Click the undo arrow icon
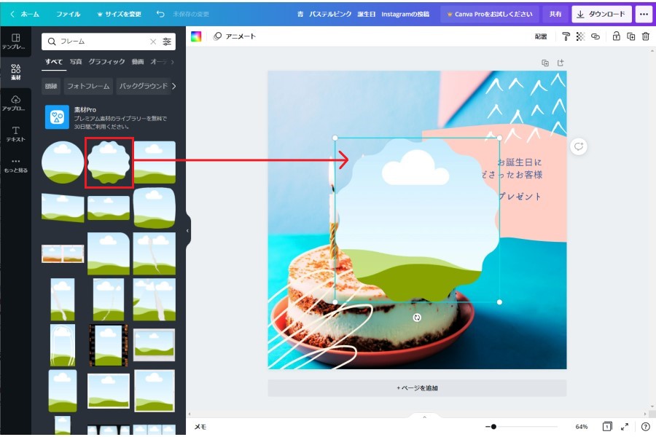The width and height of the screenshot is (656, 437). 160,14
